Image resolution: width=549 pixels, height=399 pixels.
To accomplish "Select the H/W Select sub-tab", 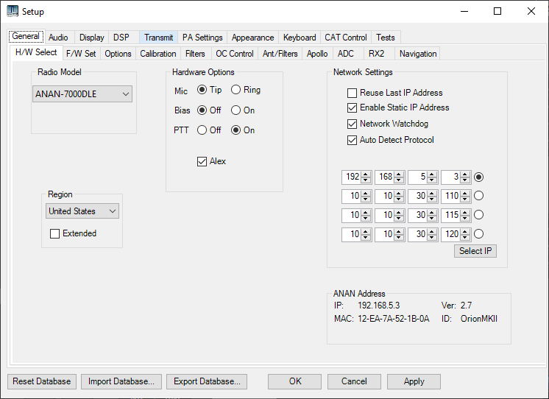I will click(x=36, y=52).
